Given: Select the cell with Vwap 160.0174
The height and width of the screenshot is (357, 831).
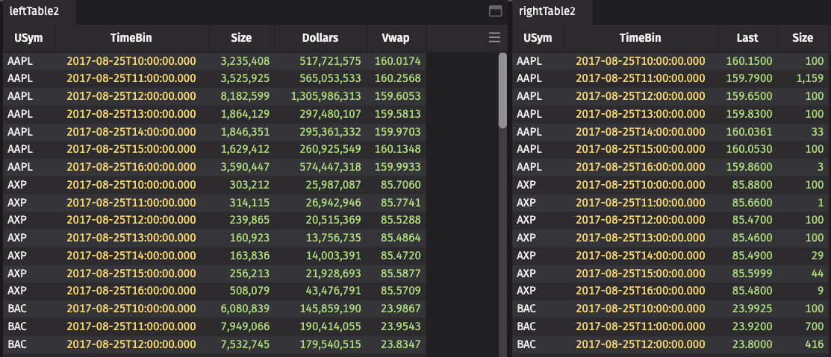Looking at the screenshot, I should click(x=397, y=61).
